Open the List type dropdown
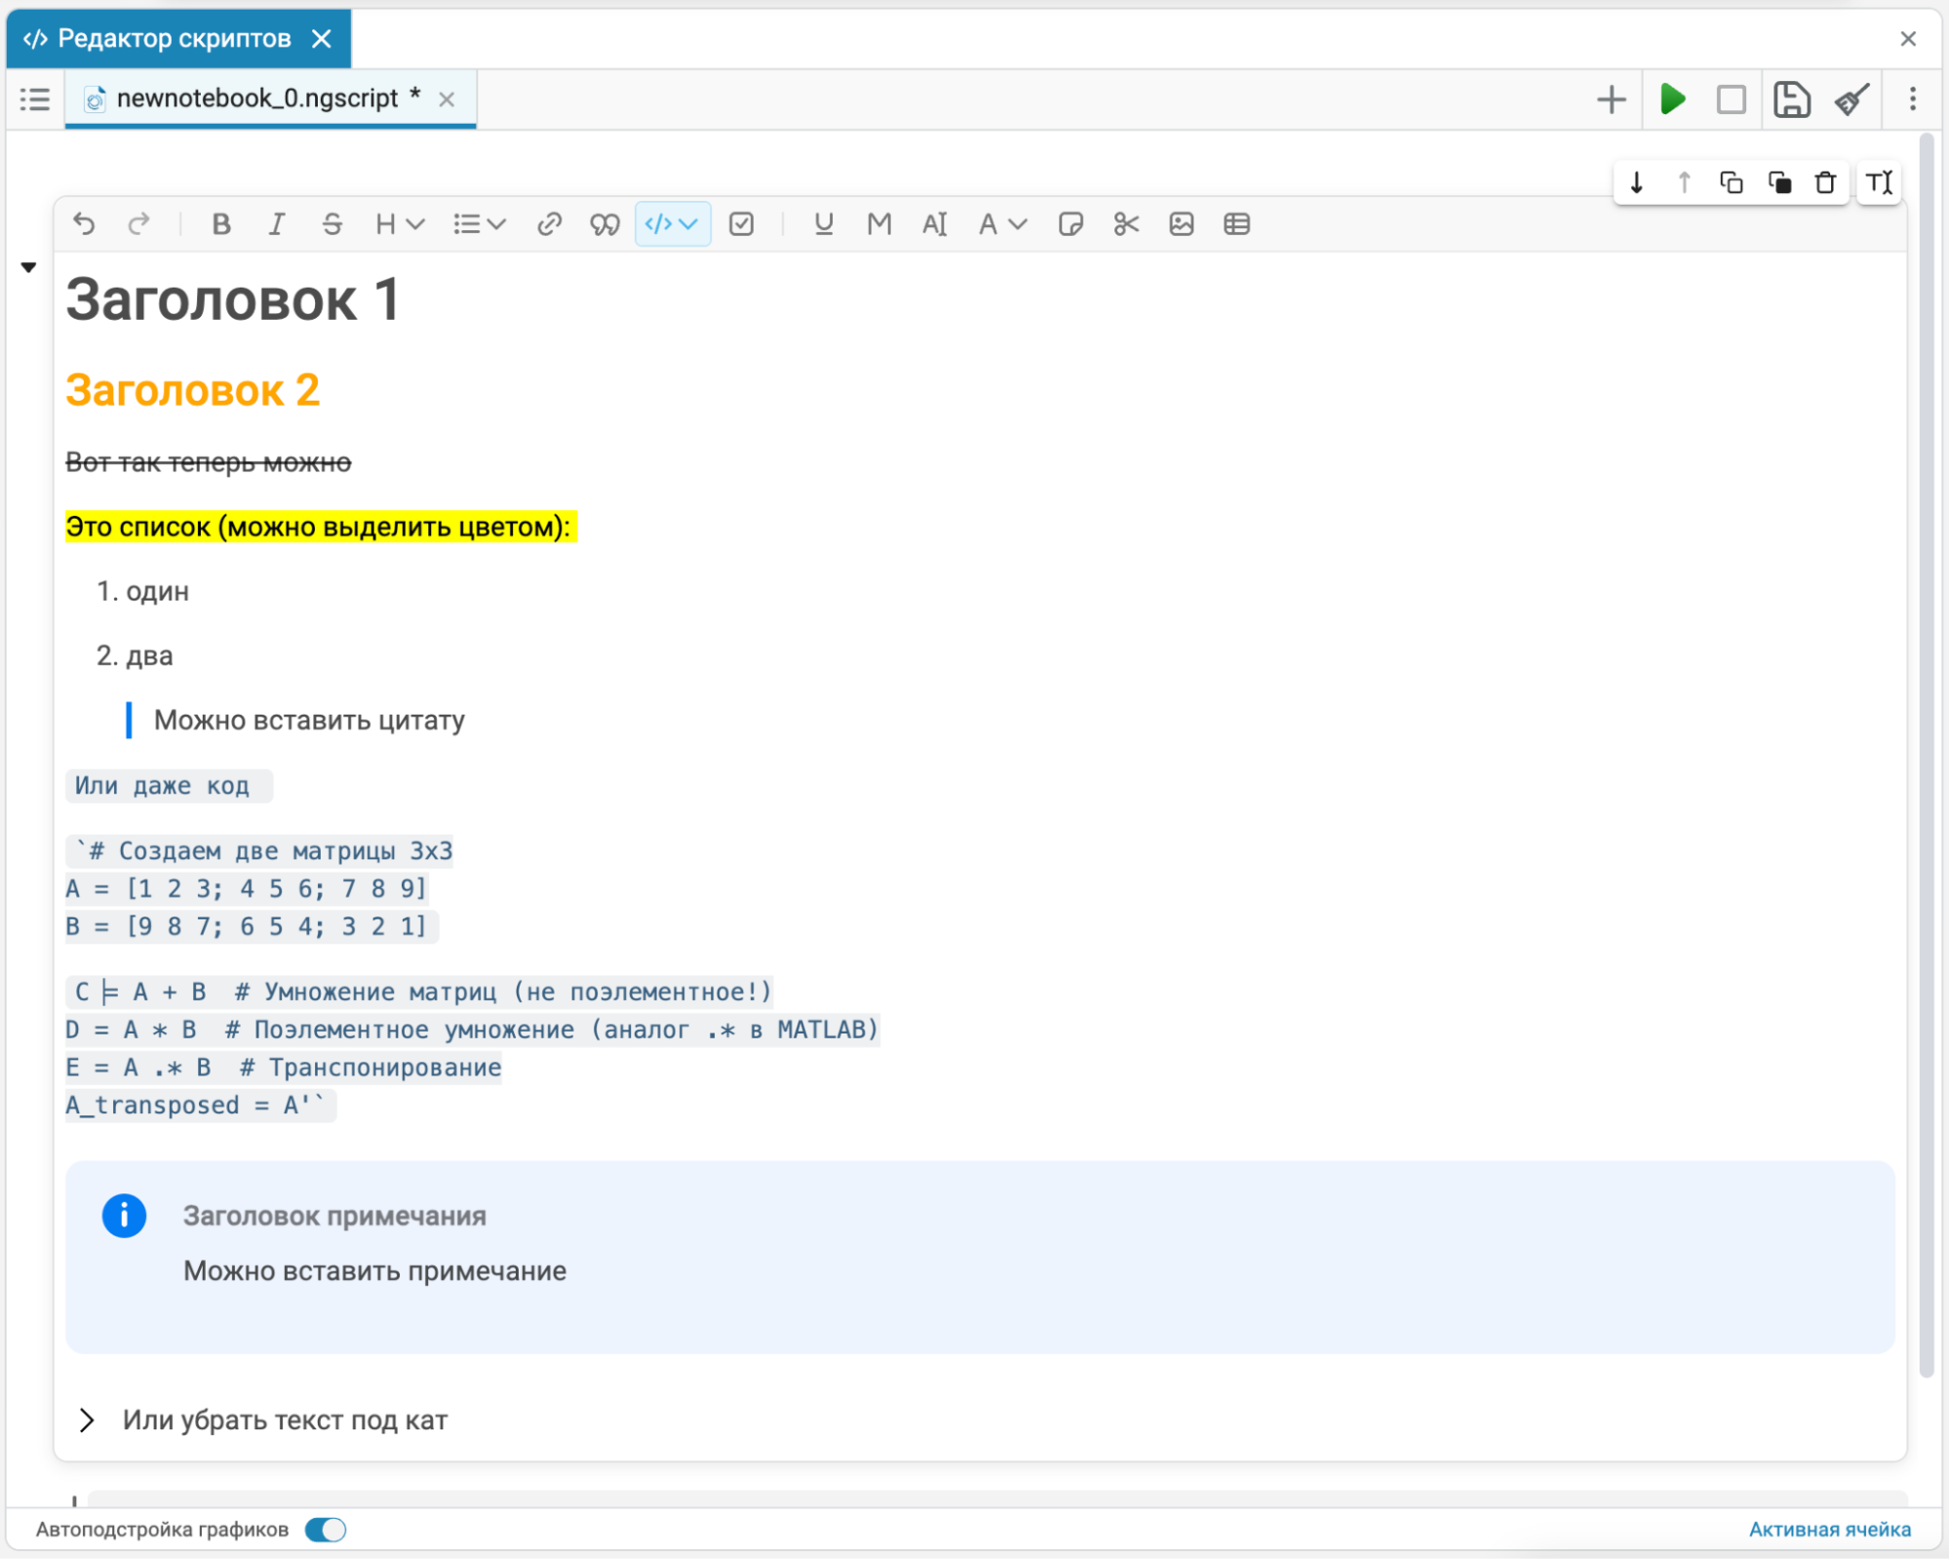Image resolution: width=1949 pixels, height=1559 pixels. tap(479, 224)
